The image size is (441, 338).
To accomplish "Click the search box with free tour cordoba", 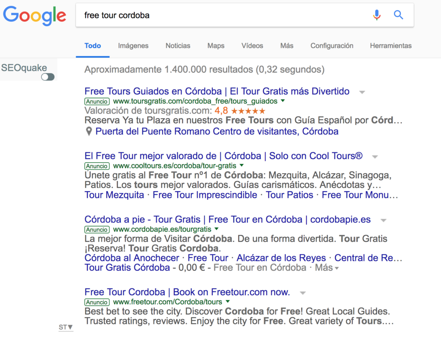I will (223, 15).
